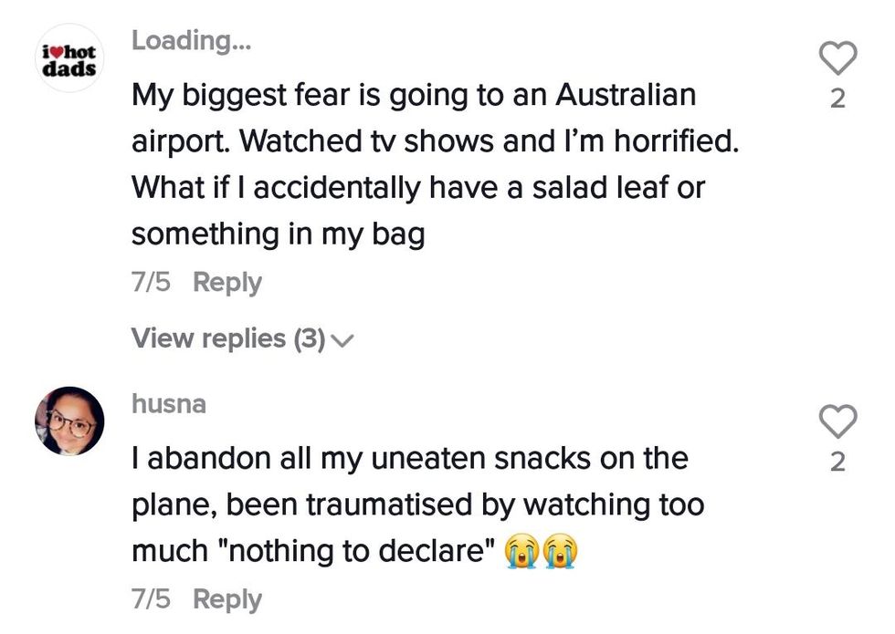Expand View replies (3)
The height and width of the screenshot is (634, 895).
228,338
